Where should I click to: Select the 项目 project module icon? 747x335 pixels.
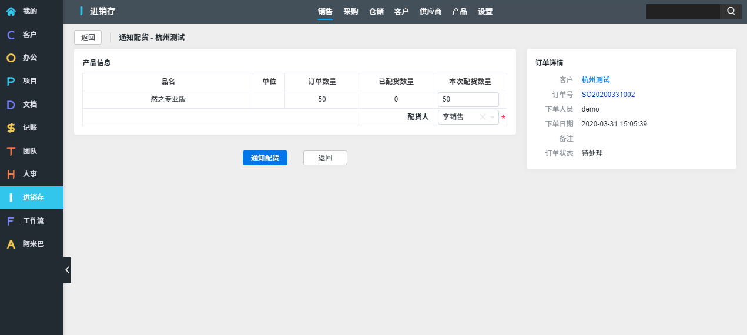point(11,81)
